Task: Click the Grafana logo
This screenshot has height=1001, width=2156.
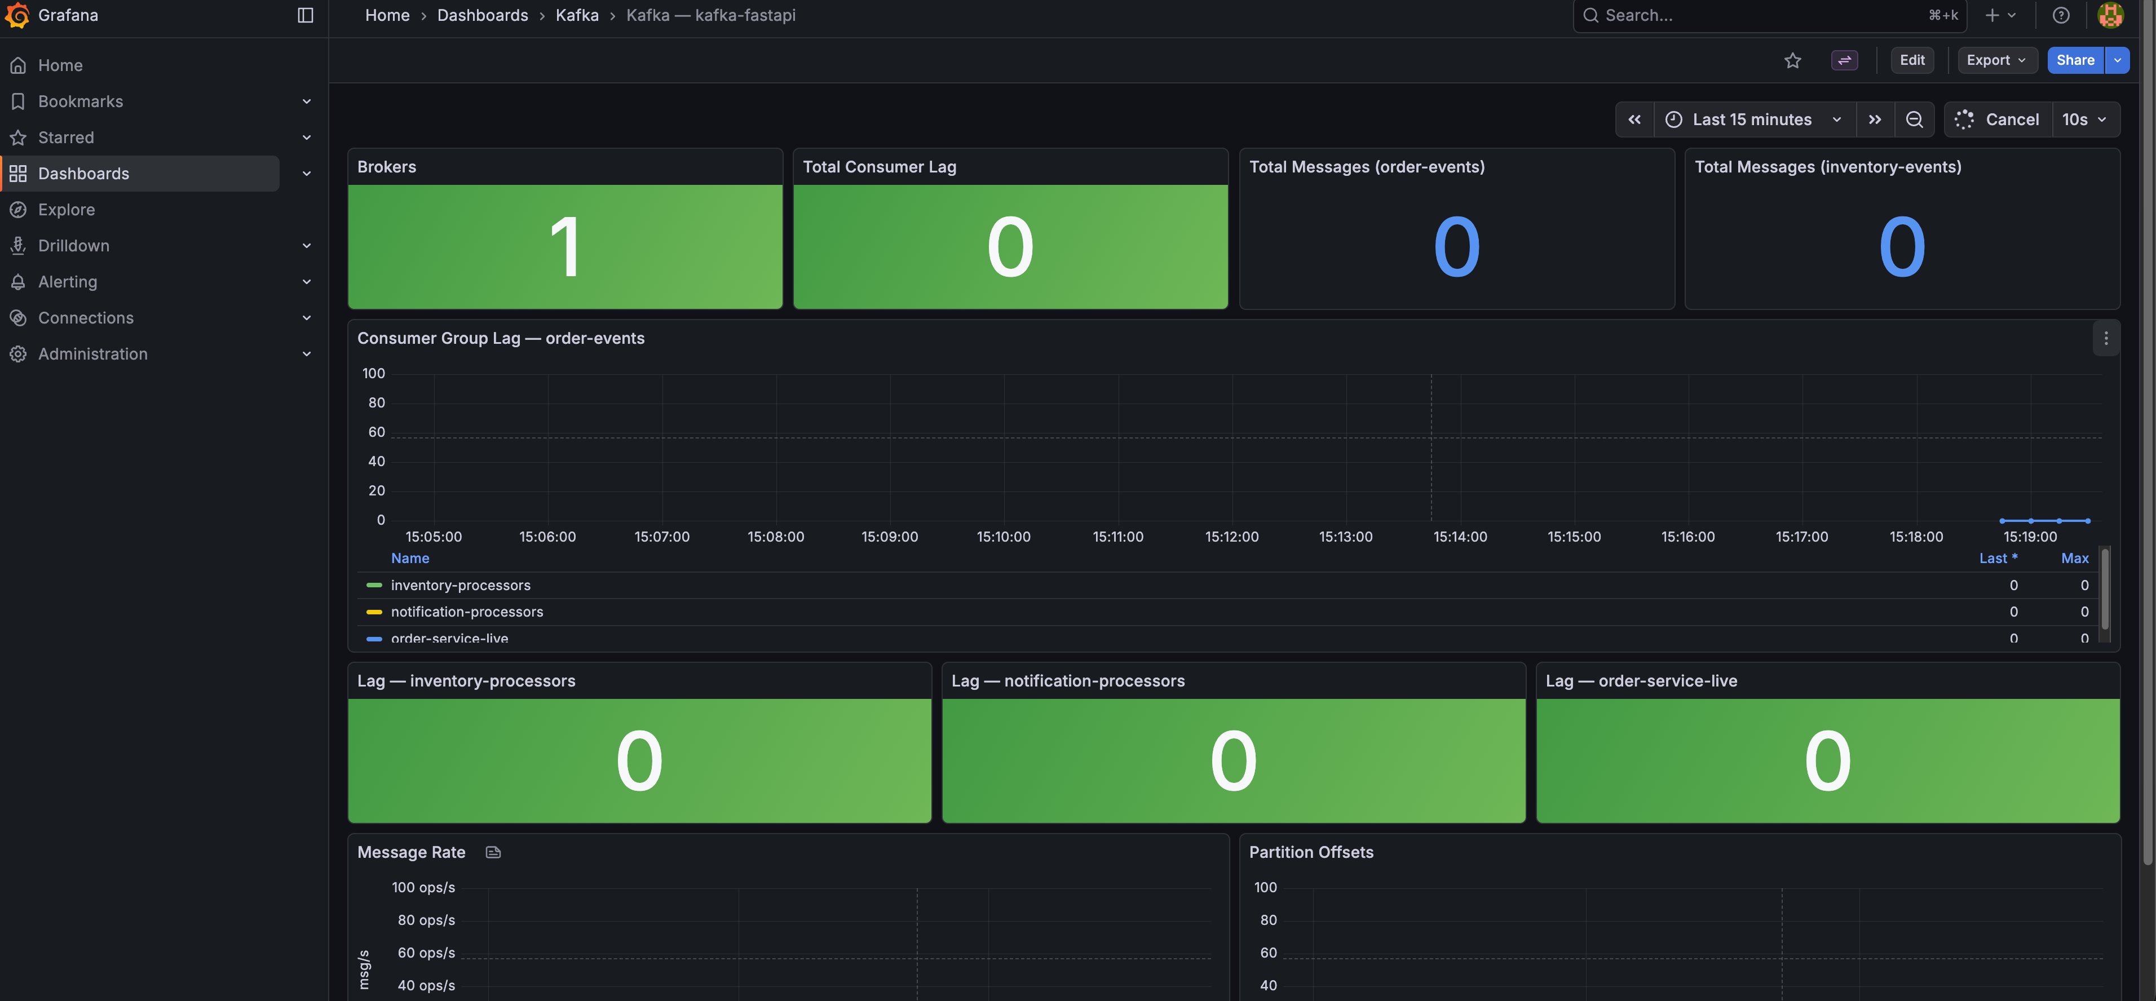Action: point(17,15)
